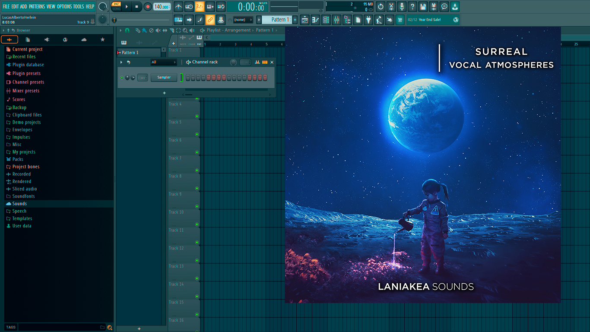This screenshot has height=332, width=590.
Task: Stop playback with the Stop button
Action: 137,6
